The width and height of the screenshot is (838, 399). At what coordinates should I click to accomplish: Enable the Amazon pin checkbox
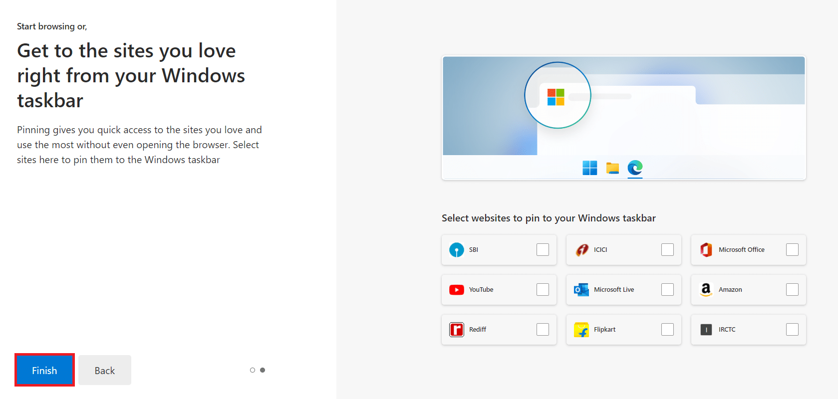[x=792, y=290]
